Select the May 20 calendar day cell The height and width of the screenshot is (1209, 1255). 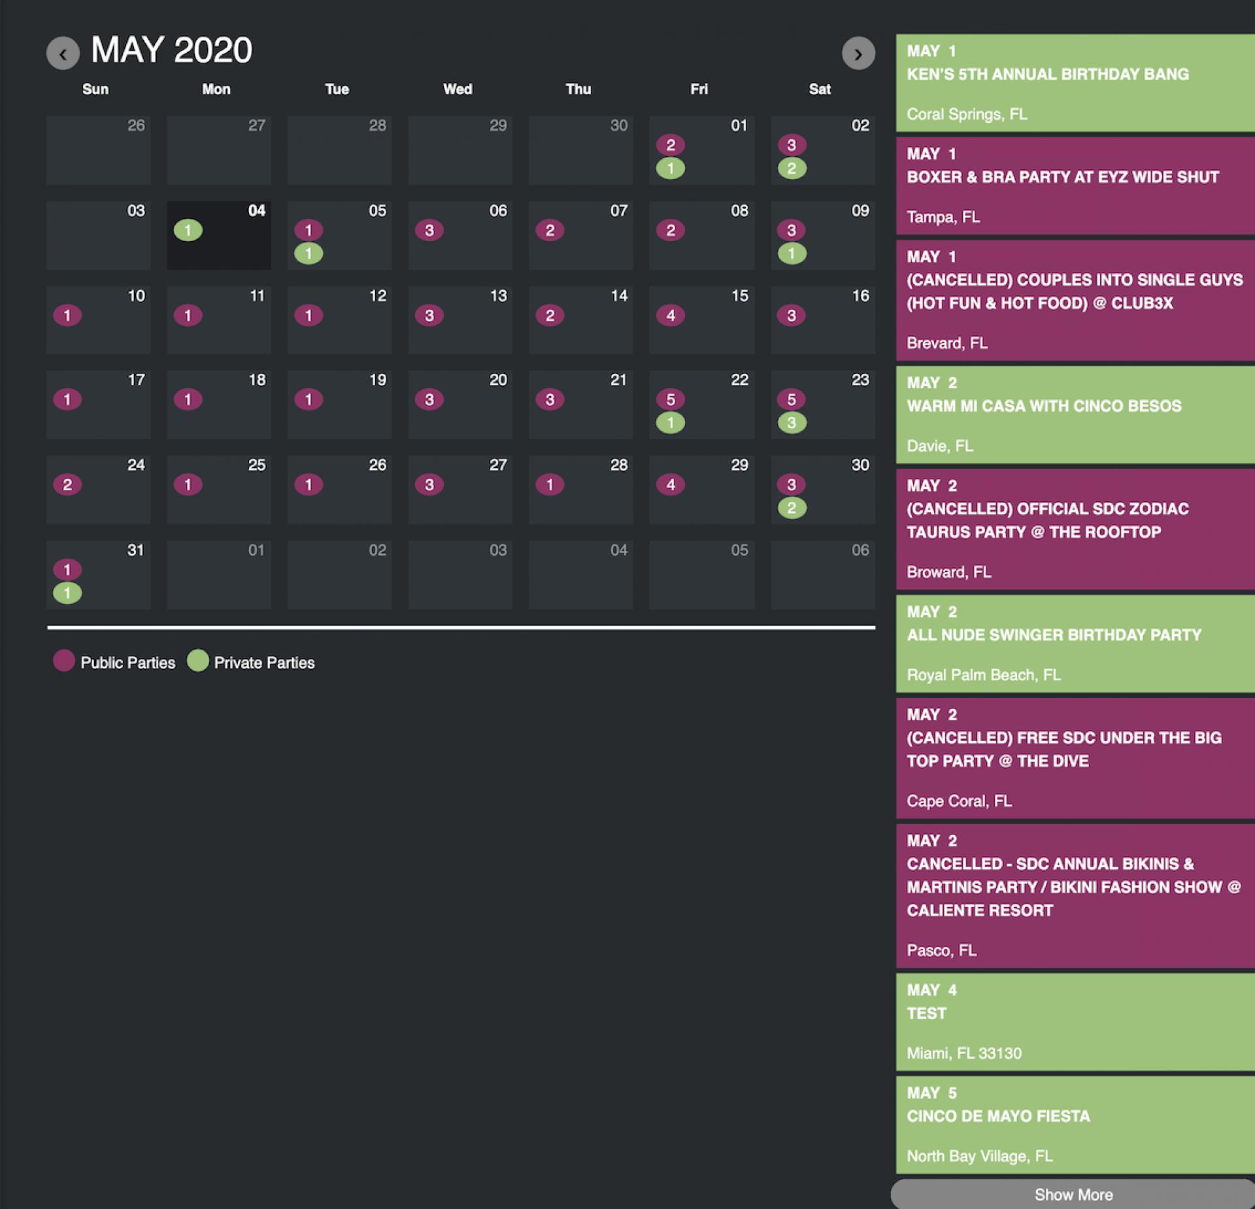click(x=460, y=405)
